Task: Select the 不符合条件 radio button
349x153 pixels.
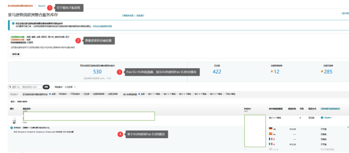Action: (x=68, y=94)
